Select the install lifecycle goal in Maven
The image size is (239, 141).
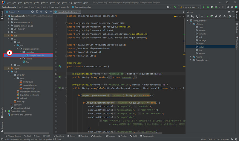pos(210,47)
